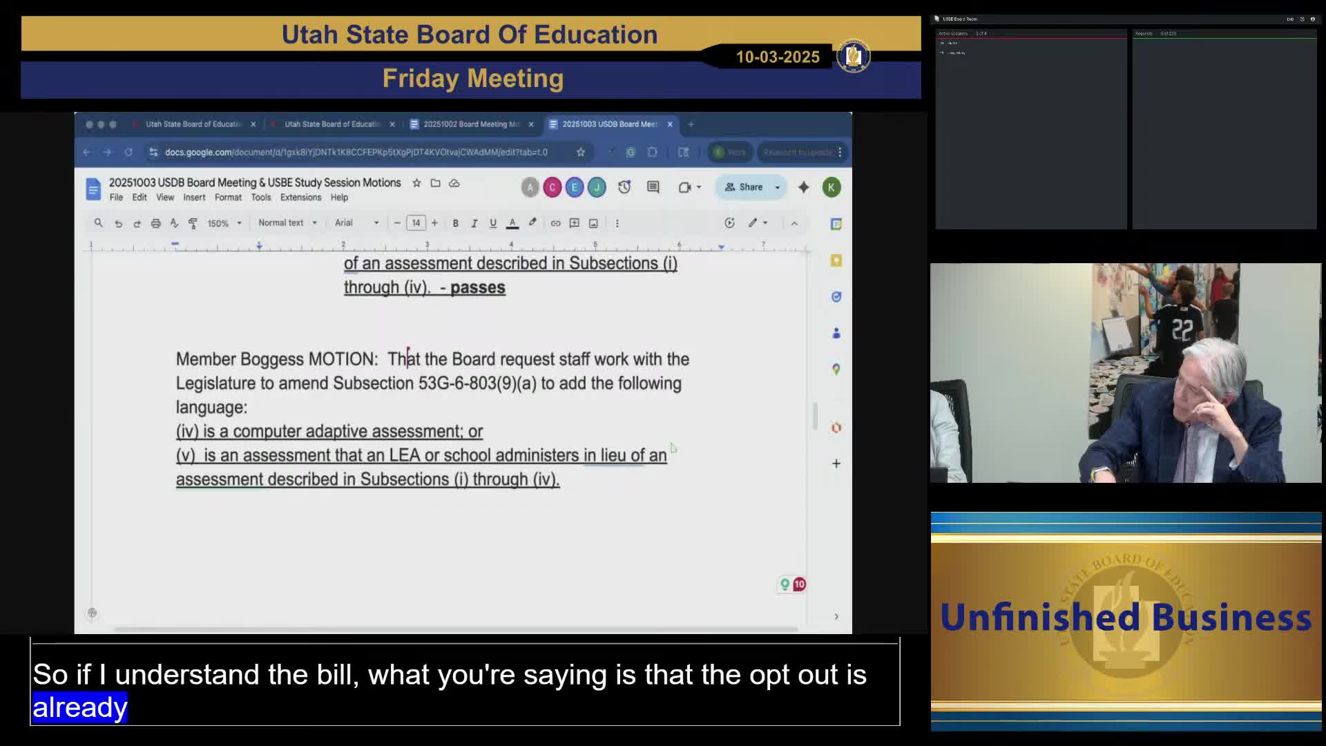Click the Share button
1326x746 pixels.
click(x=744, y=187)
